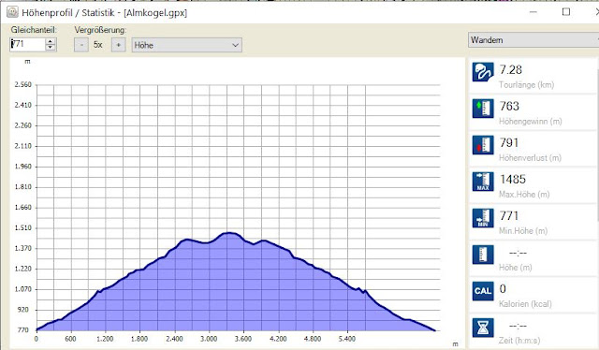Image resolution: width=599 pixels, height=350 pixels.
Task: Click the CAL calories icon
Action: point(483,291)
